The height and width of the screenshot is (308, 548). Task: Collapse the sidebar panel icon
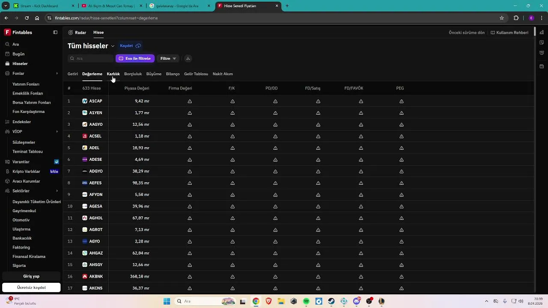click(55, 33)
